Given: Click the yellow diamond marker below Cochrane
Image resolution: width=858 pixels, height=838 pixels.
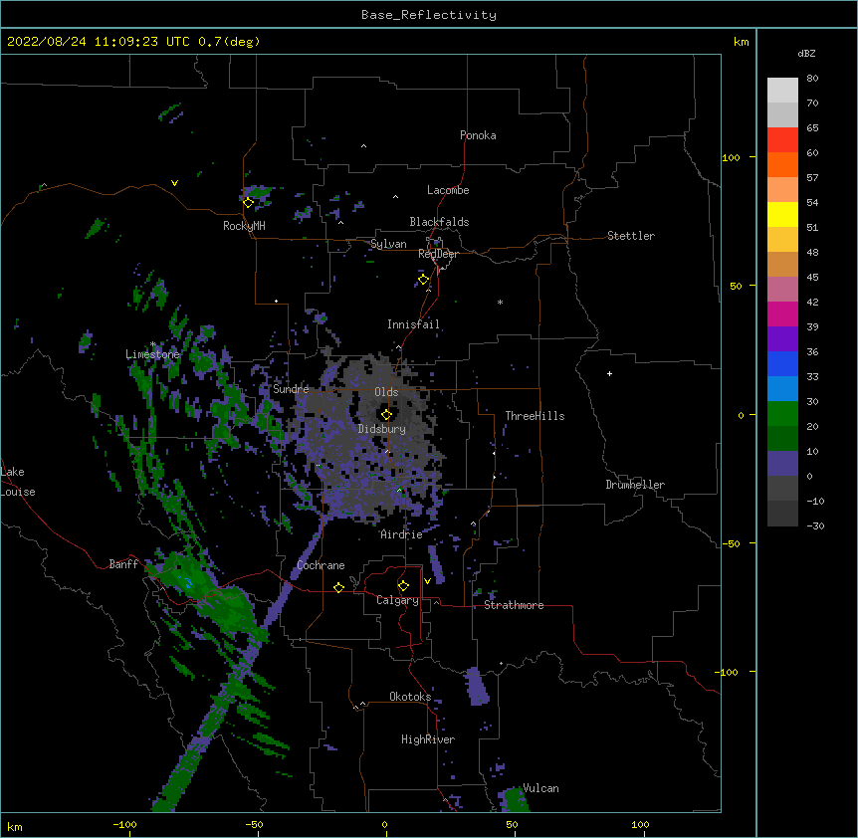Looking at the screenshot, I should [x=338, y=587].
